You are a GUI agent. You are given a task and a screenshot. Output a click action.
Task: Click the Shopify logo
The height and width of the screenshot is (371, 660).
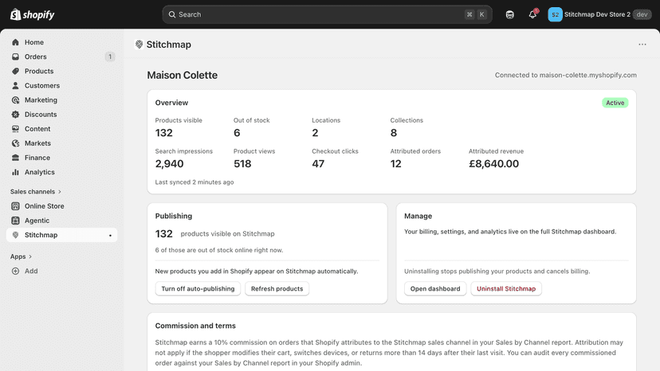(x=33, y=14)
